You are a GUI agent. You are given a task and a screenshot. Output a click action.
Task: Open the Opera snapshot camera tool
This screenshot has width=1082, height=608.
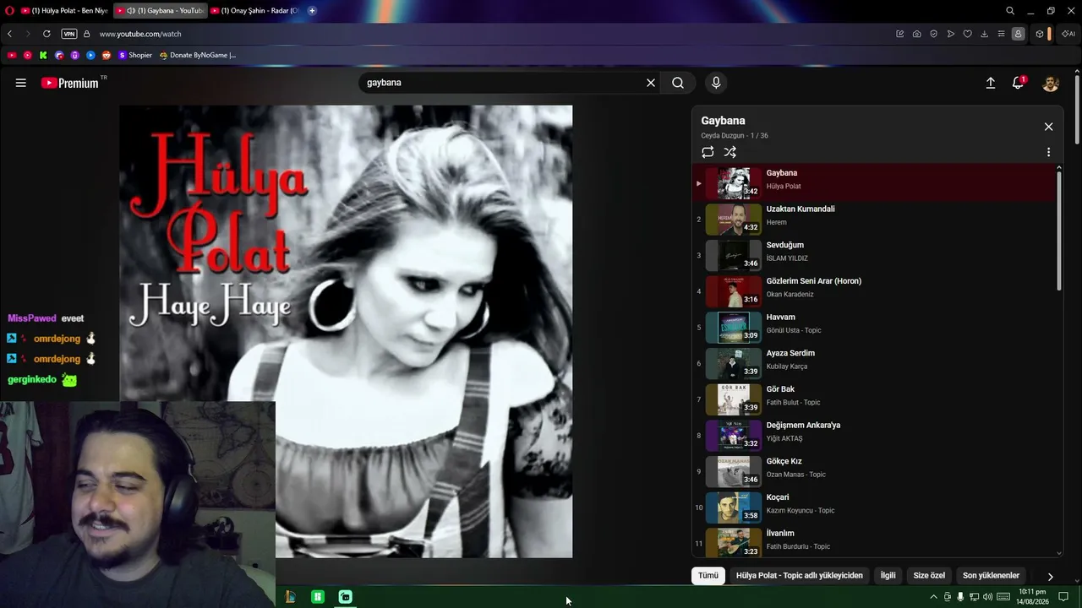(917, 34)
